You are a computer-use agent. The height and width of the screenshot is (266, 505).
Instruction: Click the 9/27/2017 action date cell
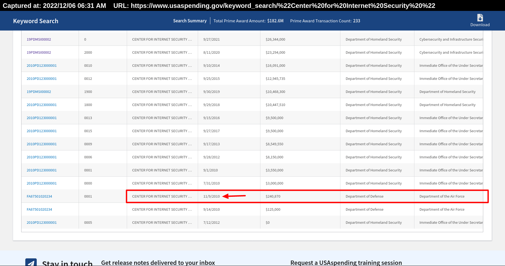(229, 131)
